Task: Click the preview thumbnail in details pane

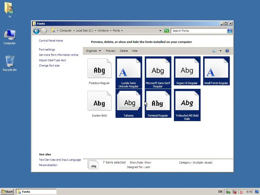Action: coord(93,165)
